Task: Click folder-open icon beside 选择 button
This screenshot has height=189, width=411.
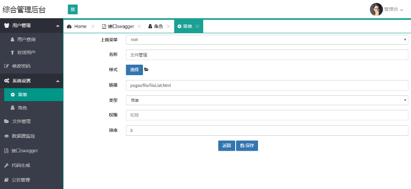Action: (x=147, y=70)
